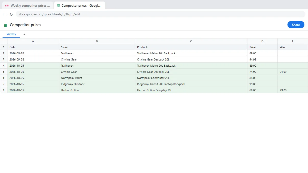
Task: Select the Weekly sheet tab
Action: pos(11,34)
